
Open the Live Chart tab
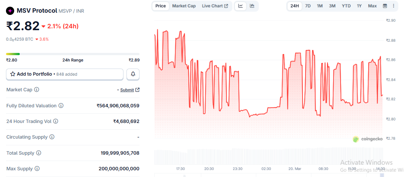[x=215, y=6]
